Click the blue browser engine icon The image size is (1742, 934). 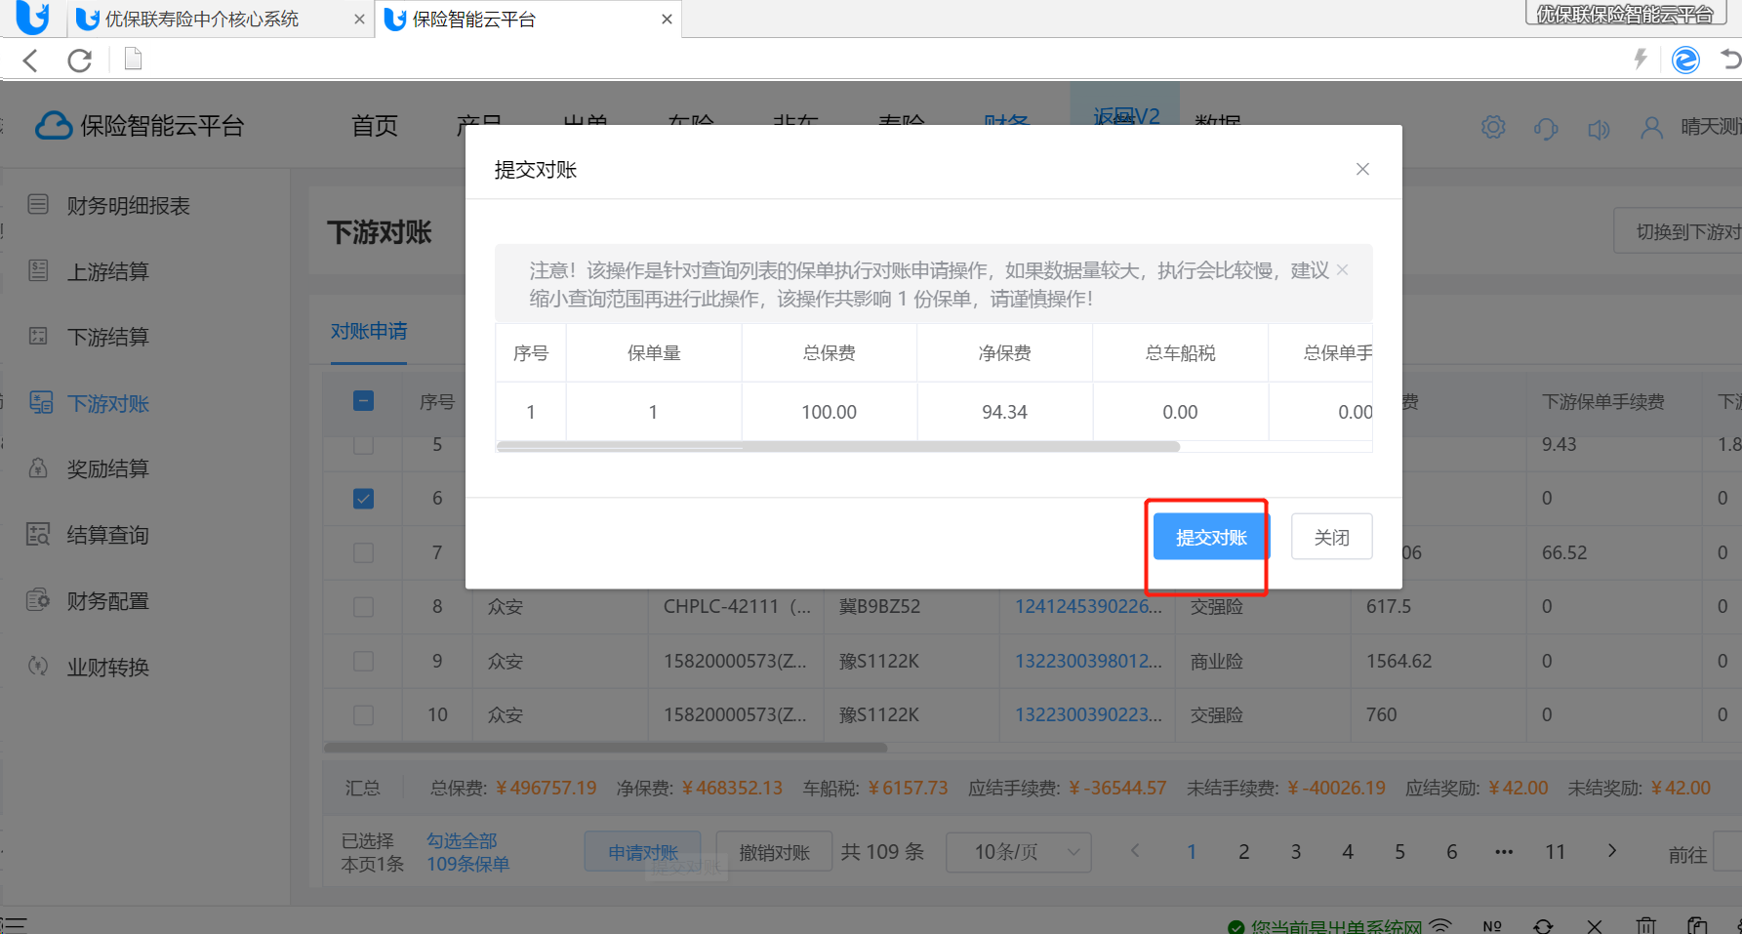click(x=1685, y=60)
